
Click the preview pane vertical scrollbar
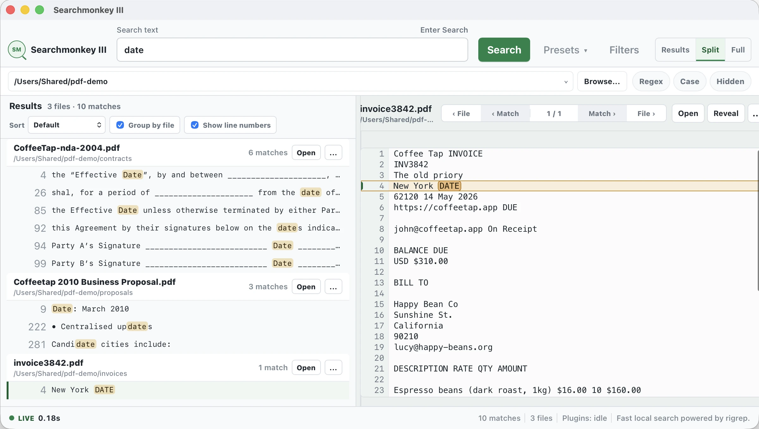(757, 220)
